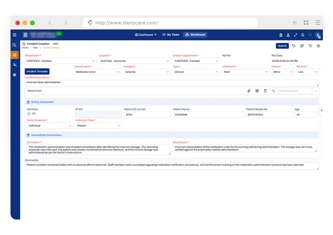This screenshot has height=235, width=333.
Task: Open the network nodes icon in the sidebar
Action: pos(15,65)
